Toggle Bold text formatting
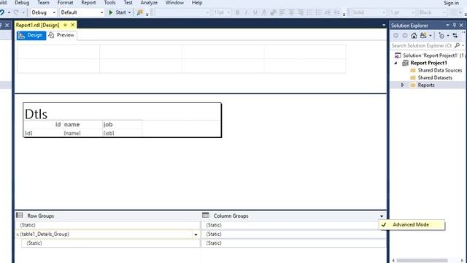The image size is (467, 263). [237, 12]
